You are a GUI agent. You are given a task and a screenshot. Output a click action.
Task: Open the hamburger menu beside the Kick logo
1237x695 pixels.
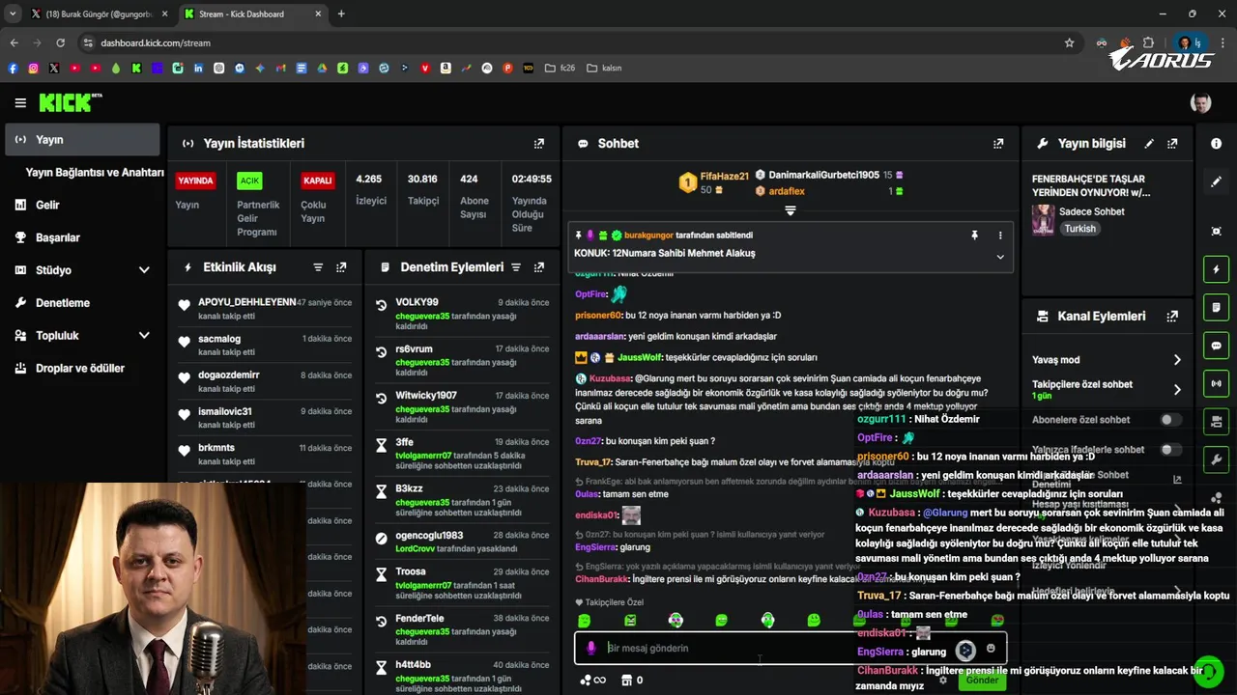coord(20,102)
